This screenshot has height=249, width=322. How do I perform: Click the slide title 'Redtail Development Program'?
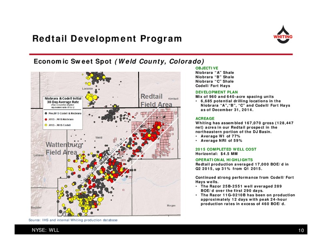click(x=107, y=39)
